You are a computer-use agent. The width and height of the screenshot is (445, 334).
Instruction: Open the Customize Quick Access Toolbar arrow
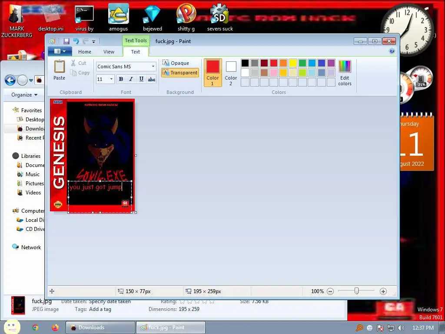tap(94, 42)
